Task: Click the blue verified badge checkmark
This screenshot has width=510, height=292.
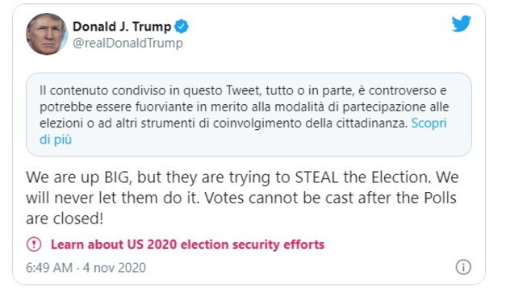Action: (182, 27)
